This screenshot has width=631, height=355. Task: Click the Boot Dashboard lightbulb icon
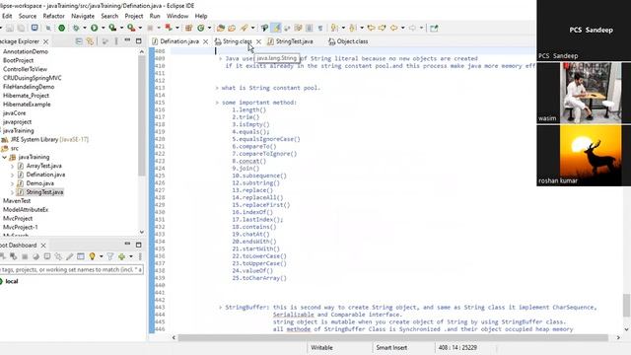(x=92, y=256)
